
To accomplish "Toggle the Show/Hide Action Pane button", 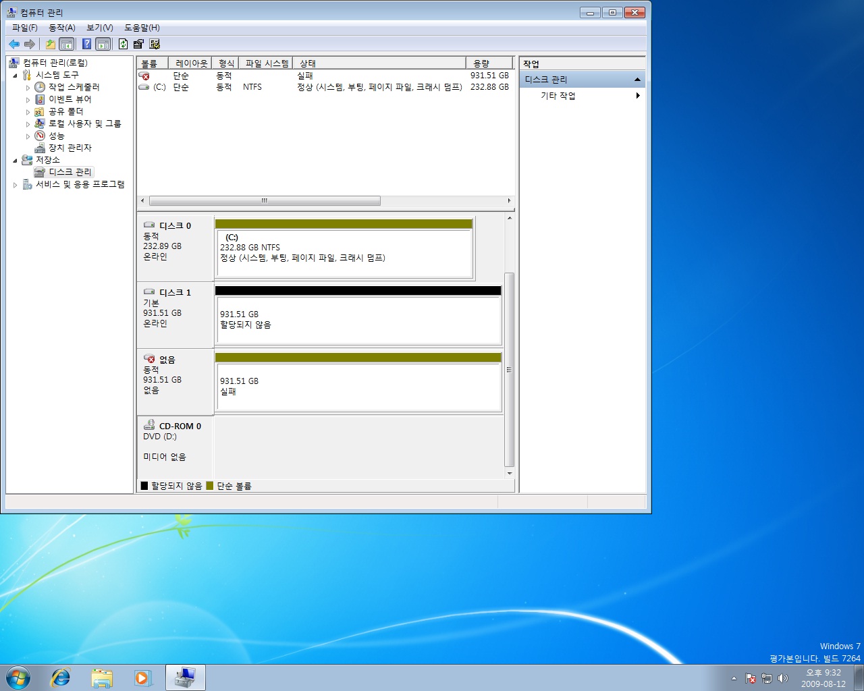I will pyautogui.click(x=103, y=44).
